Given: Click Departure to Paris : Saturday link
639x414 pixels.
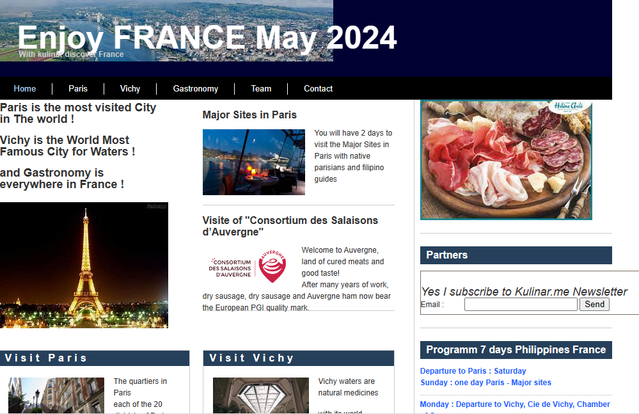Looking at the screenshot, I should (x=473, y=370).
